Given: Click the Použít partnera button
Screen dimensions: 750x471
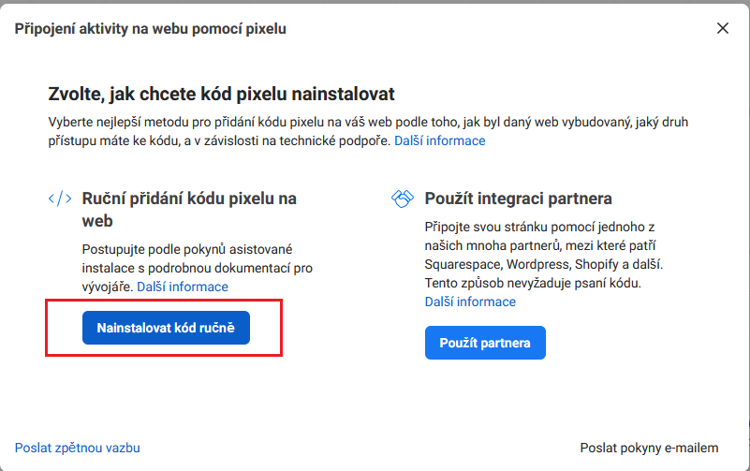Looking at the screenshot, I should click(x=485, y=343).
